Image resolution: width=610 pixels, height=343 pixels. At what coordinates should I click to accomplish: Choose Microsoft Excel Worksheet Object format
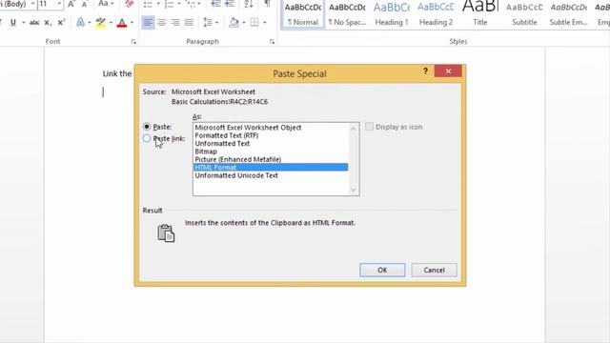click(x=248, y=128)
